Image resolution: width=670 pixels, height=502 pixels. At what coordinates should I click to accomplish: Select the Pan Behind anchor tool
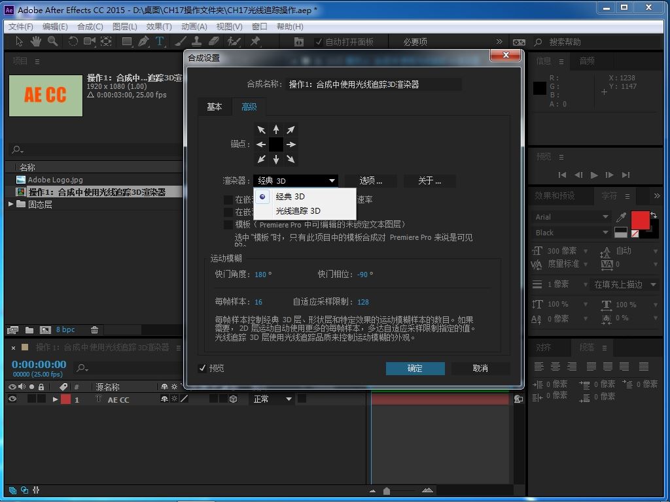(x=106, y=41)
